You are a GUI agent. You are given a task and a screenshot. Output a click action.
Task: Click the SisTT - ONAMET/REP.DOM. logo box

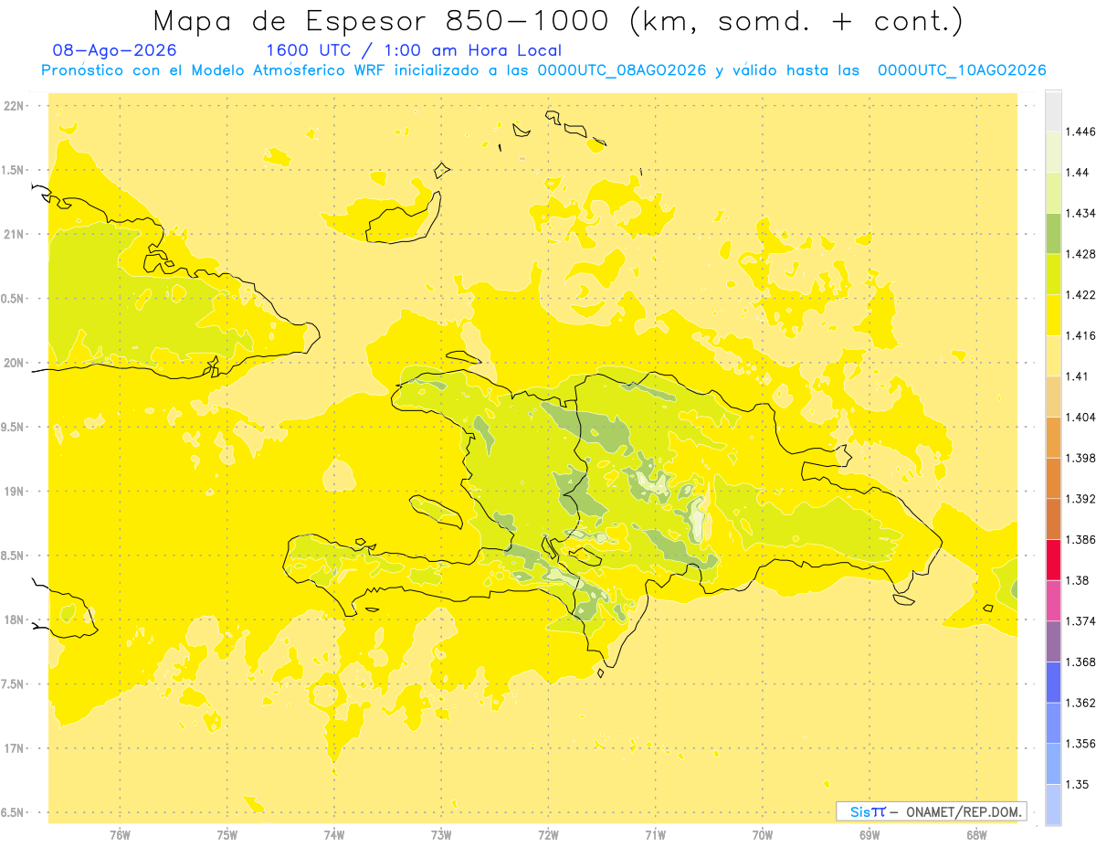(931, 811)
